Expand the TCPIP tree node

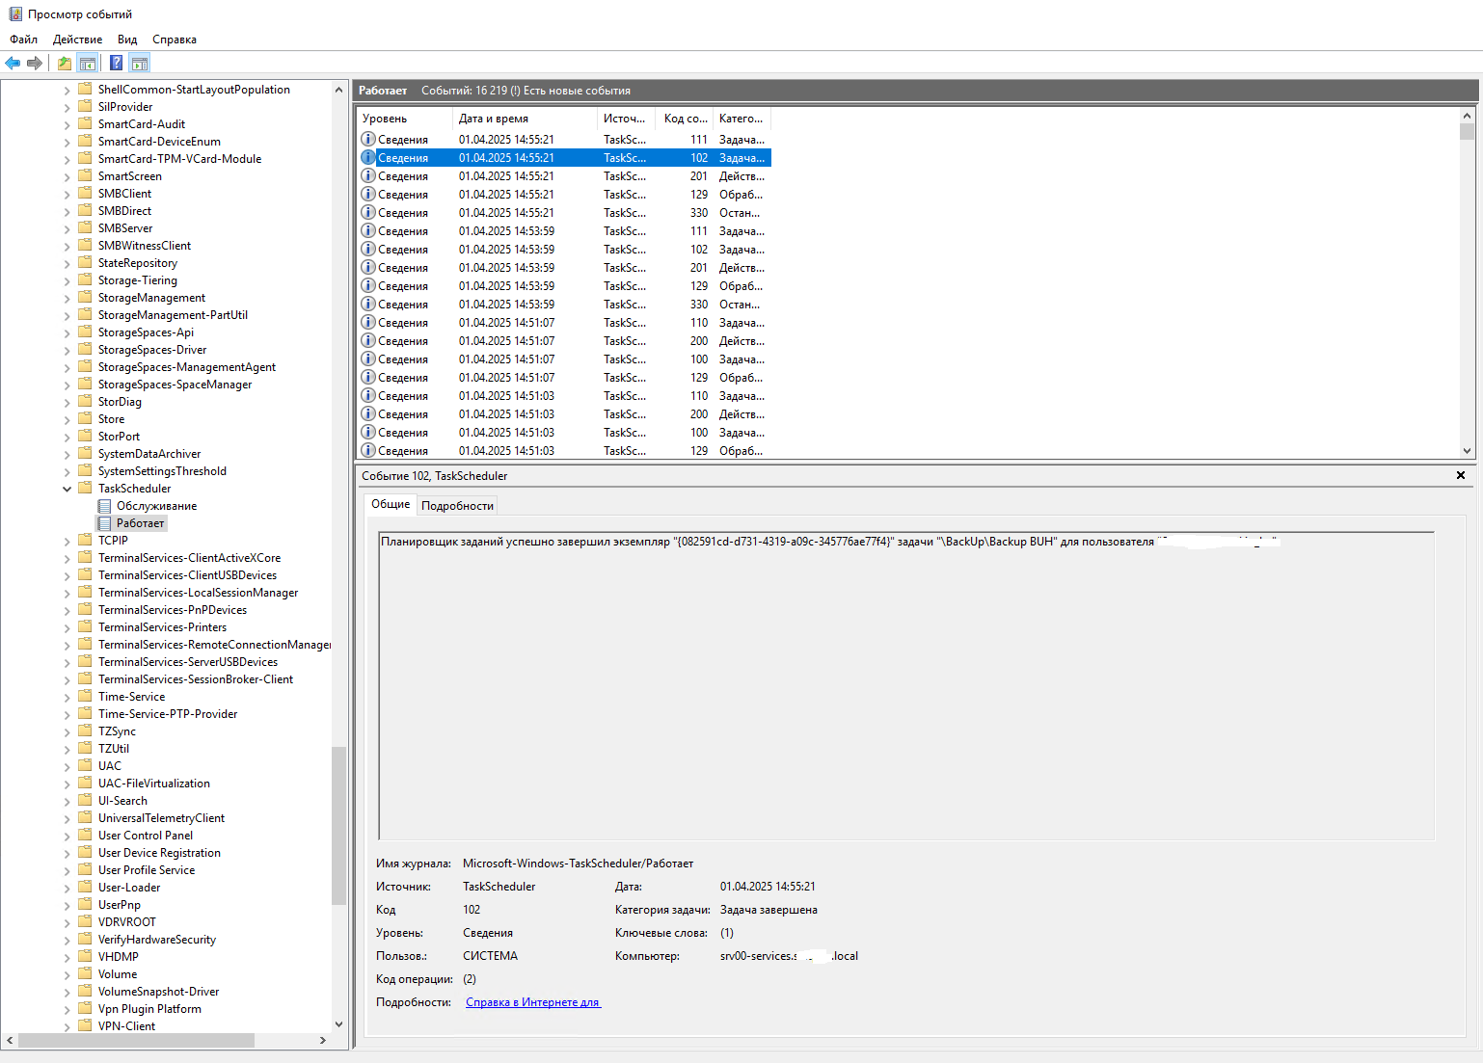67,541
